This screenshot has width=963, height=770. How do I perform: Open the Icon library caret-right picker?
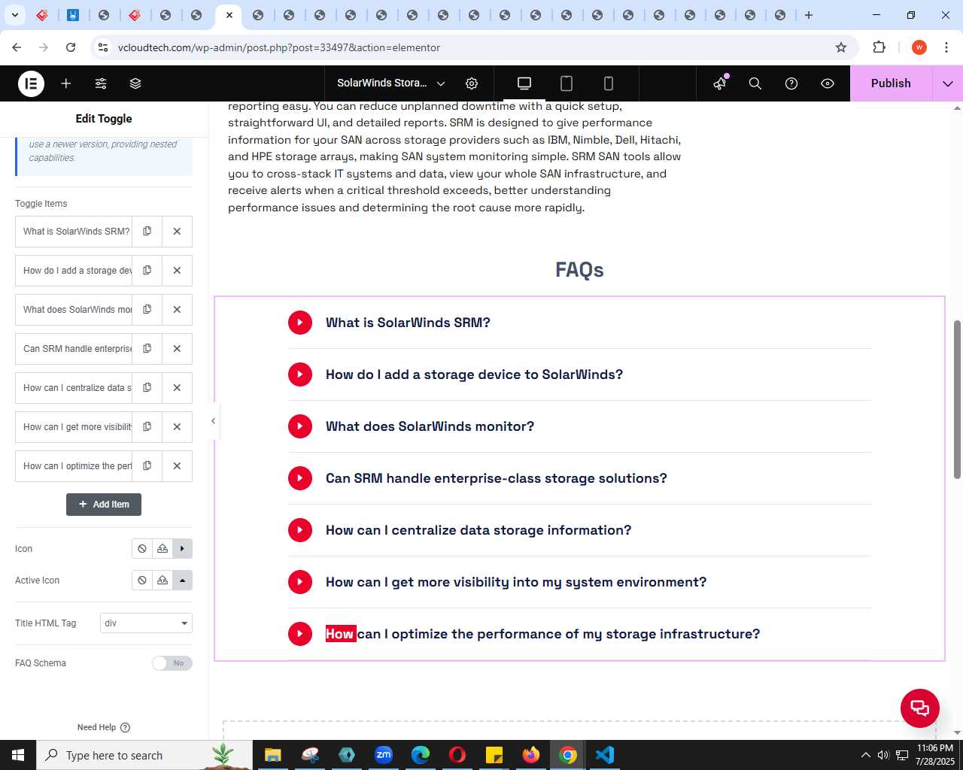(182, 549)
